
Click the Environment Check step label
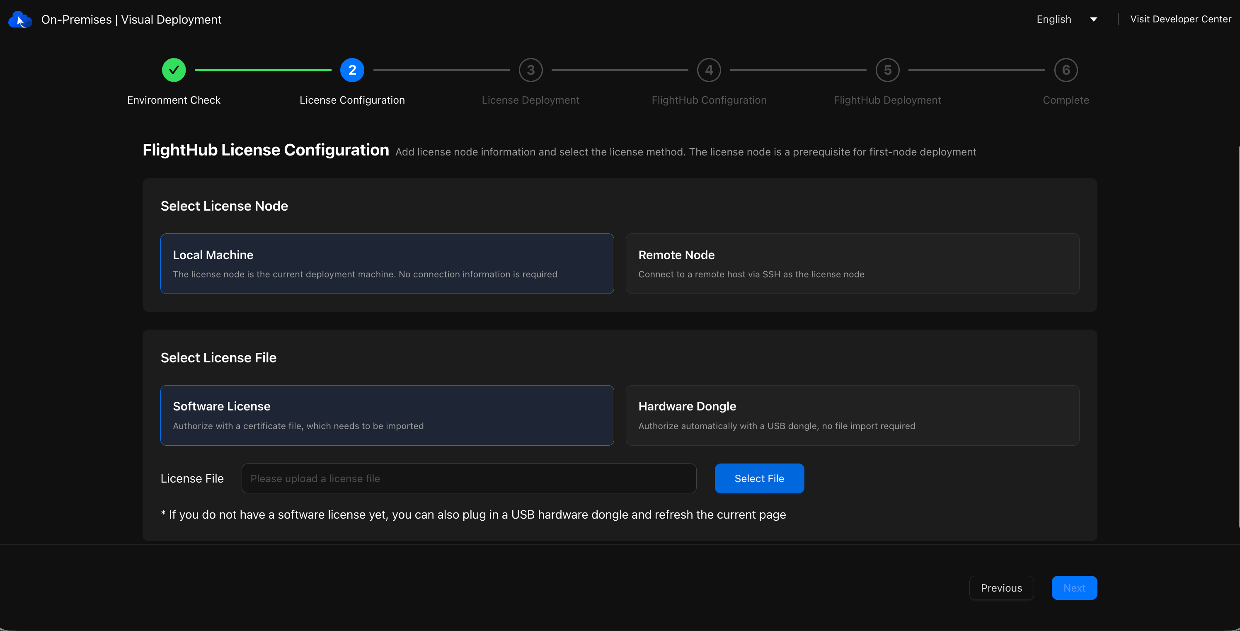tap(174, 100)
